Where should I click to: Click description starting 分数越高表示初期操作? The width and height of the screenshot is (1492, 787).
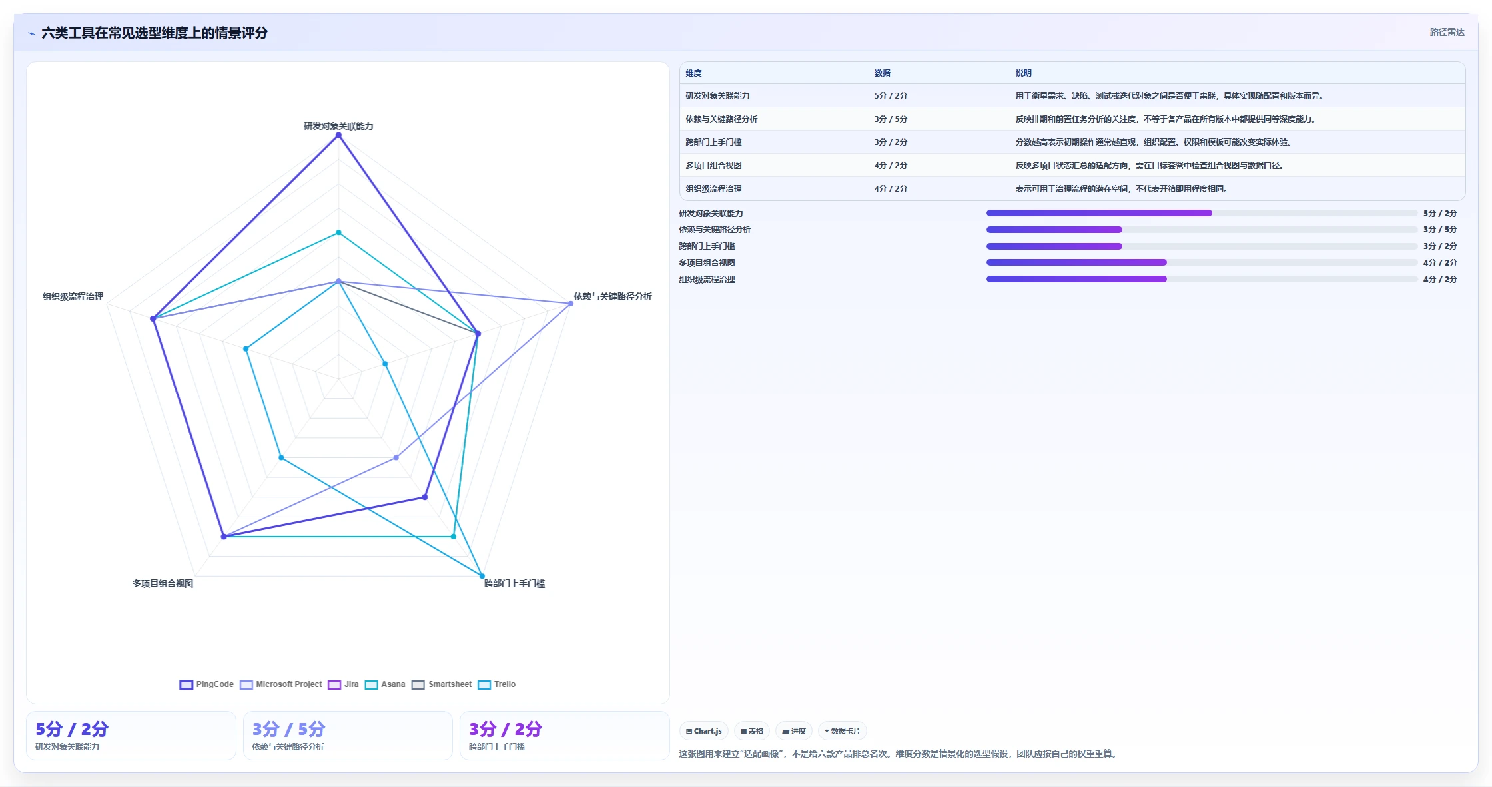1154,142
